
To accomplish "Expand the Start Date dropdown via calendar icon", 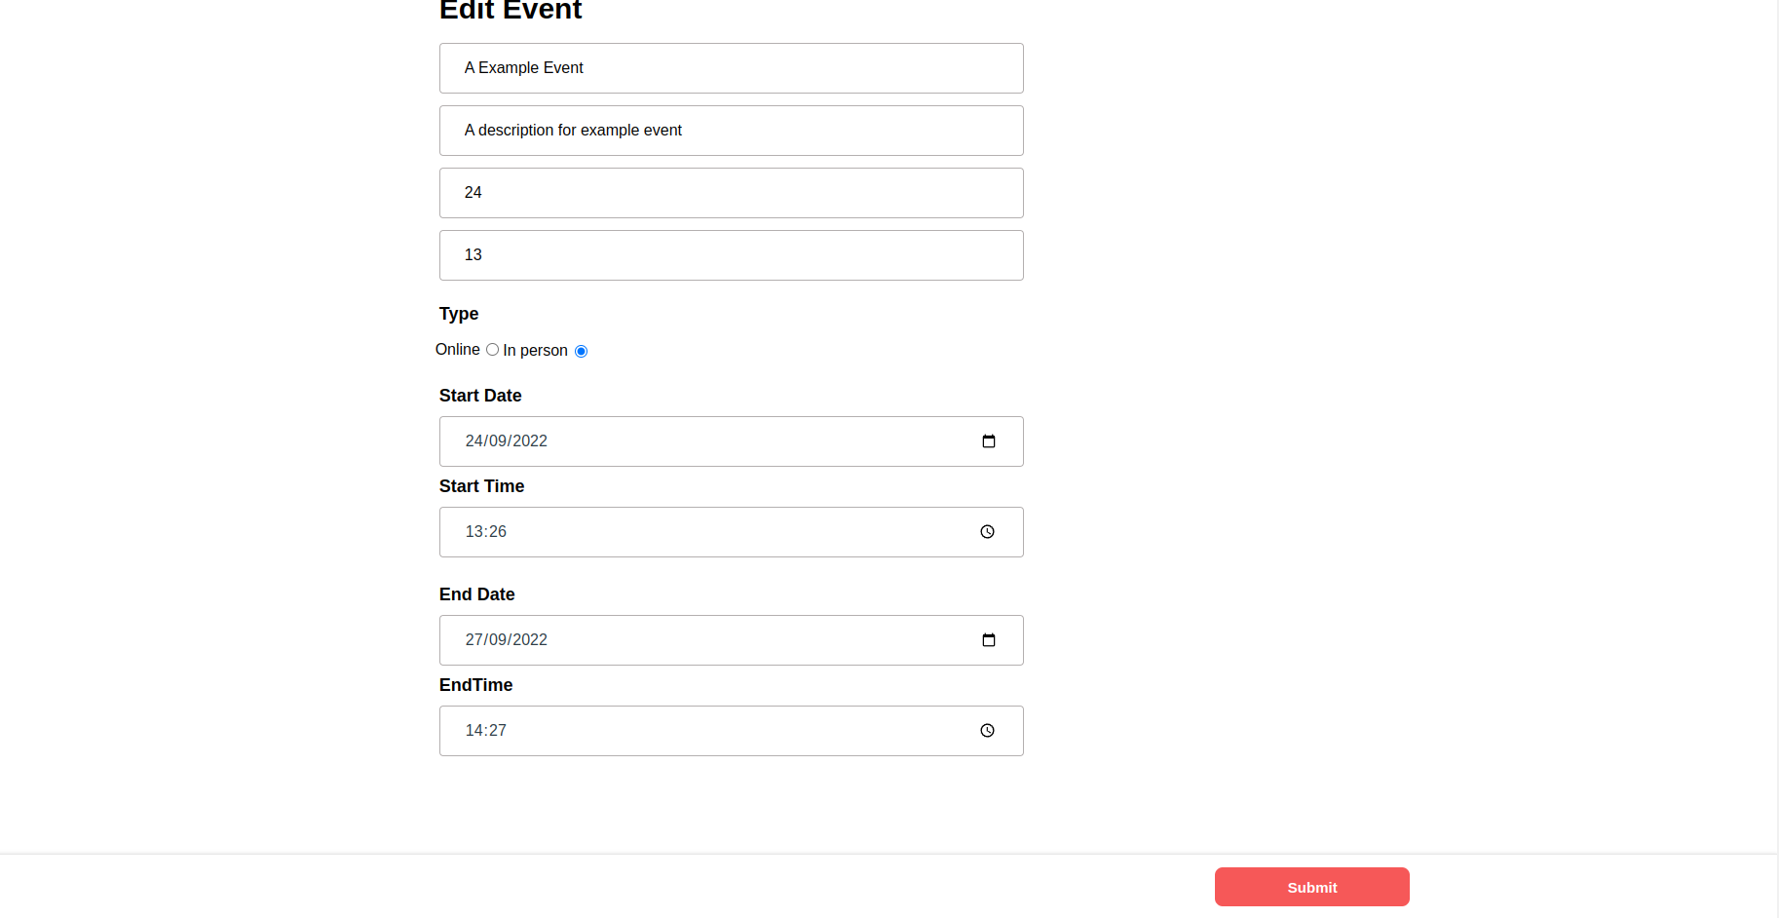I will point(989,441).
